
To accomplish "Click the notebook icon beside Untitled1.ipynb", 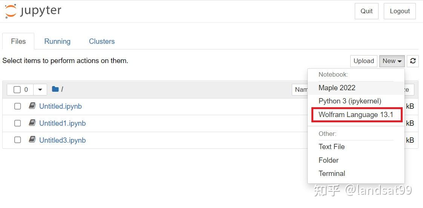I will [x=32, y=123].
